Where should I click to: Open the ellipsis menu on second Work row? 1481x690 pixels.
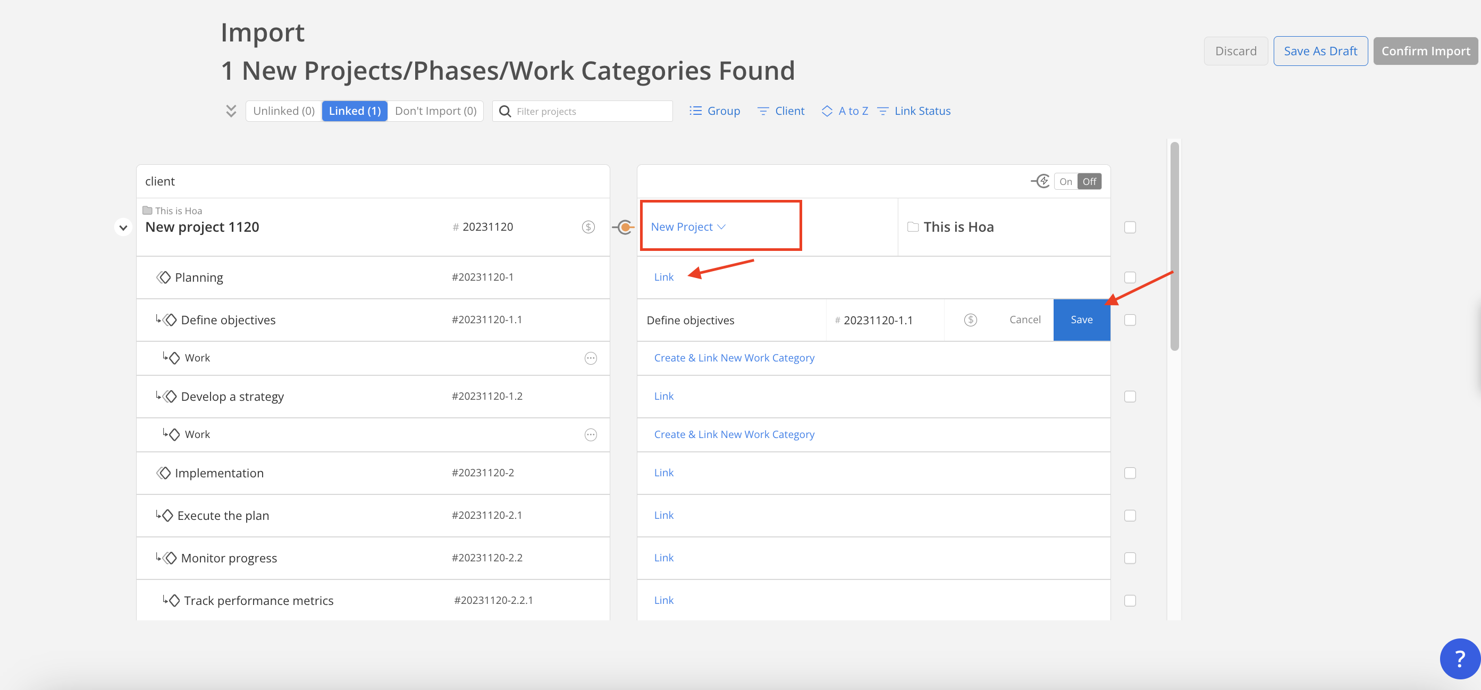coord(591,435)
